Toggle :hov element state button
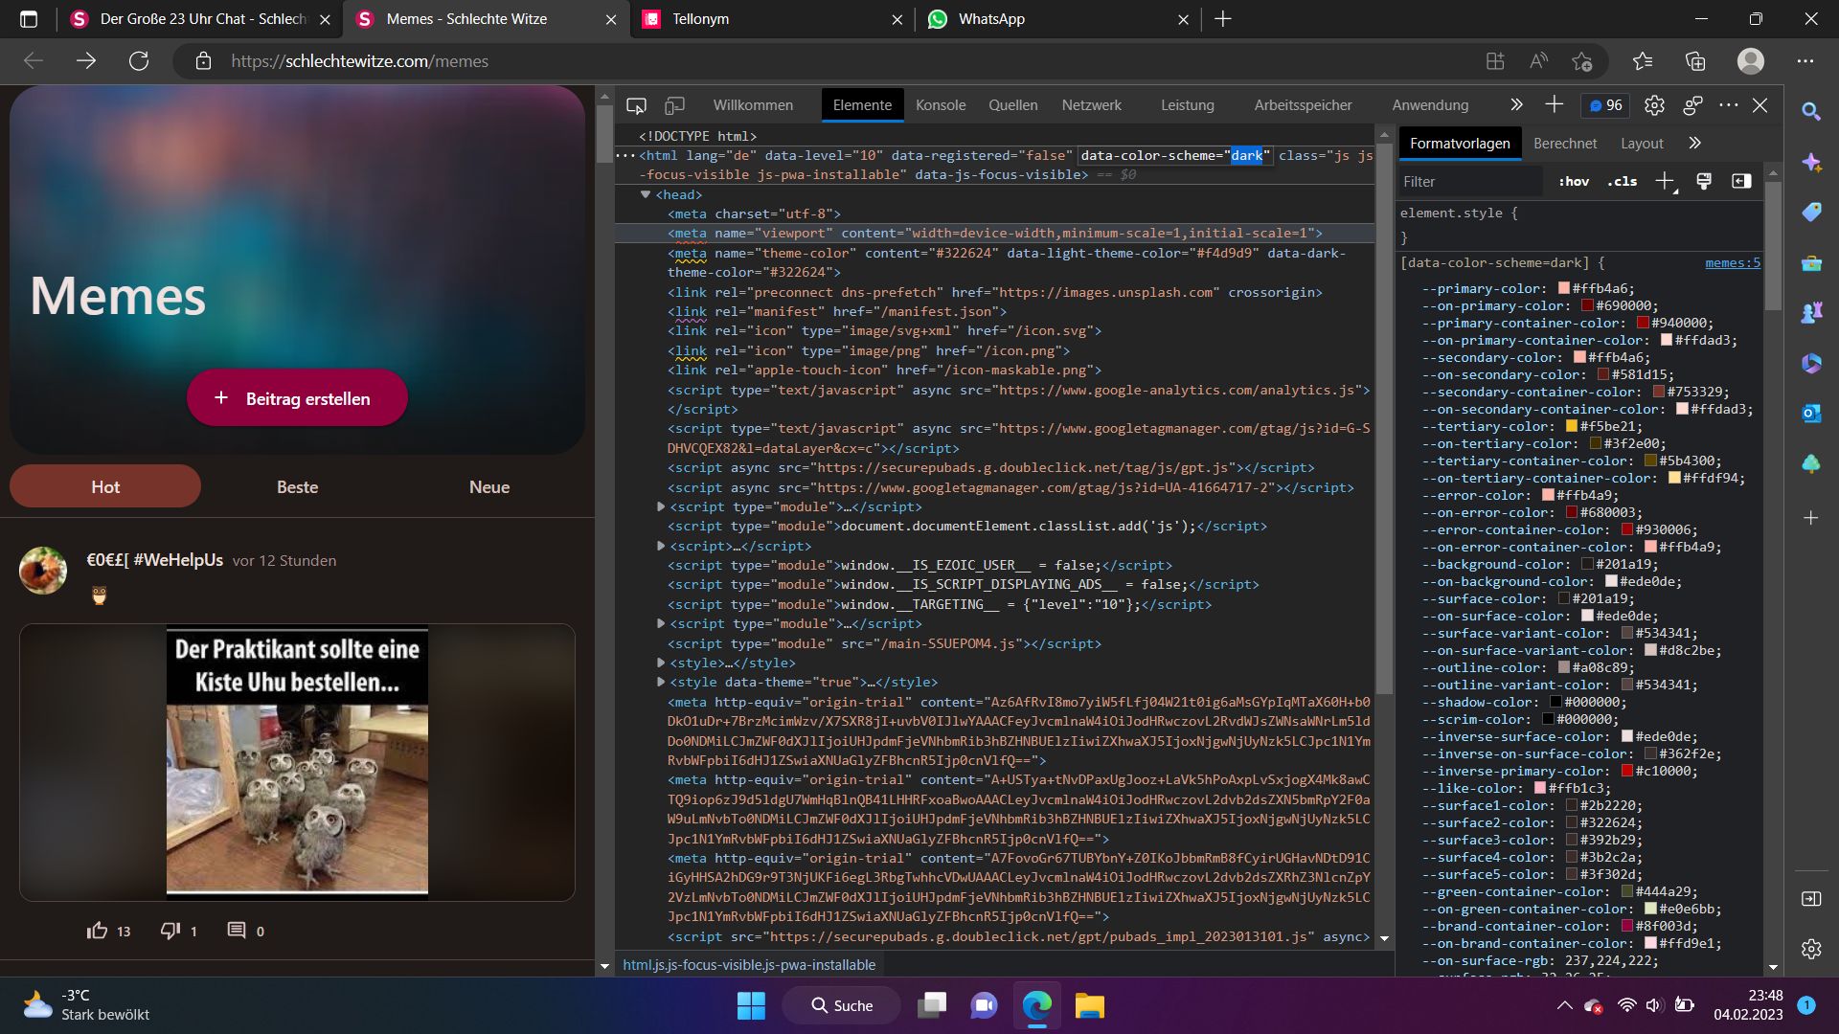 click(x=1574, y=181)
